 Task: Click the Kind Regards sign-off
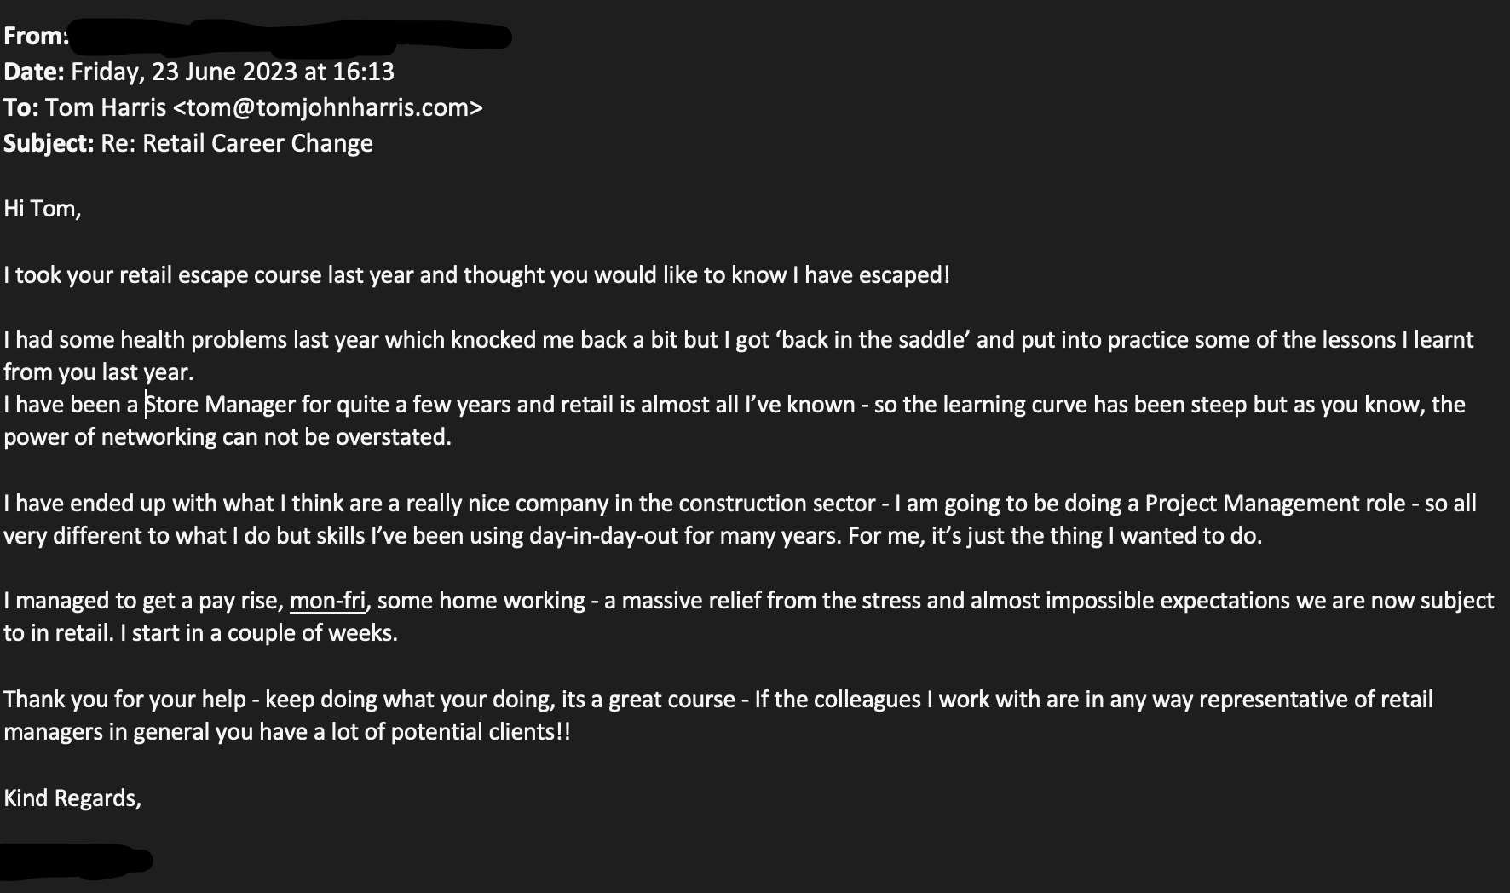72,798
